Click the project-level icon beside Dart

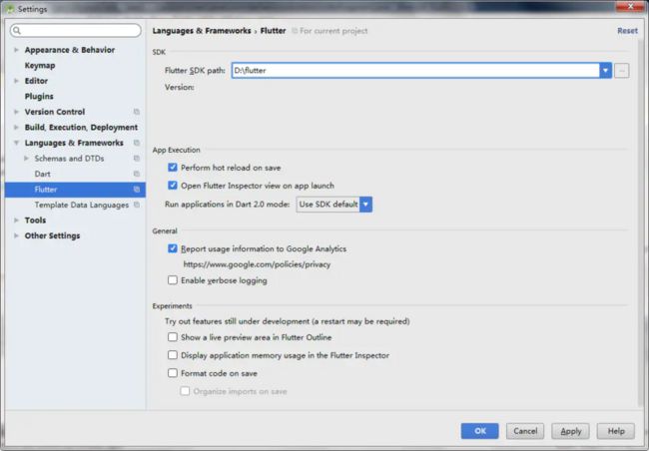click(137, 174)
